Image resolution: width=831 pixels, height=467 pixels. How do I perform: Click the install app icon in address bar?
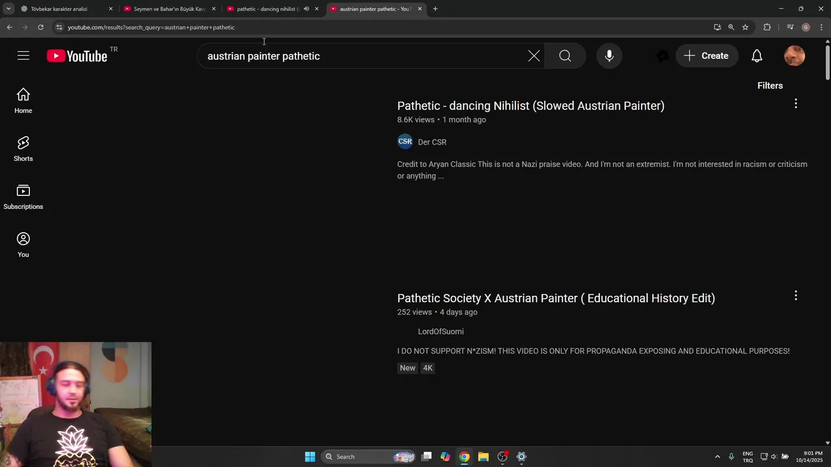click(717, 27)
